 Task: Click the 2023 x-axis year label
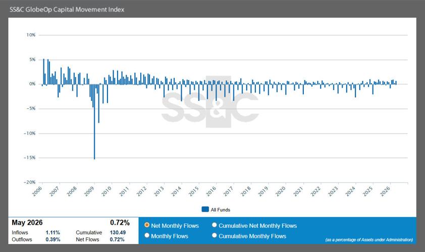(x=333, y=191)
